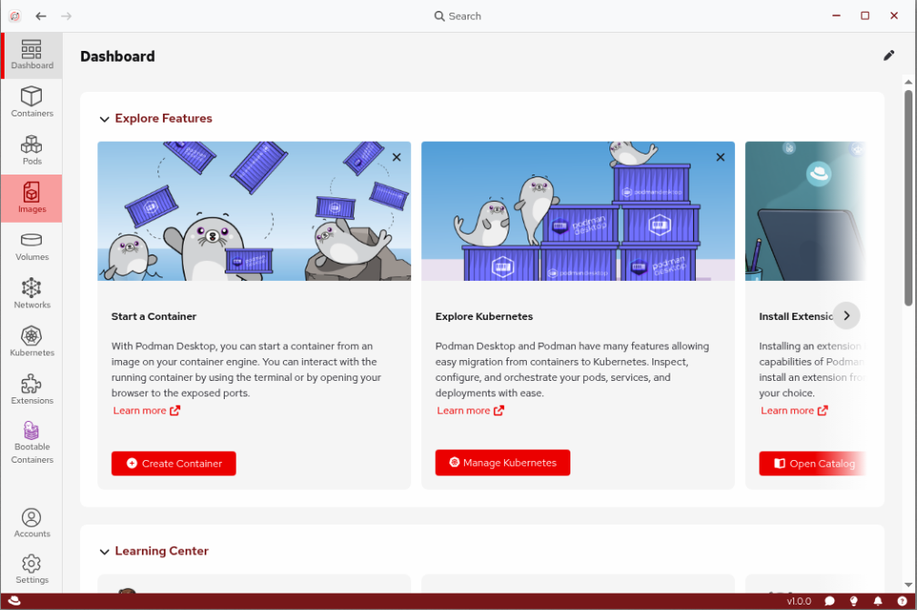Image resolution: width=917 pixels, height=610 pixels.
Task: Open the help icon in status bar
Action: click(x=902, y=601)
